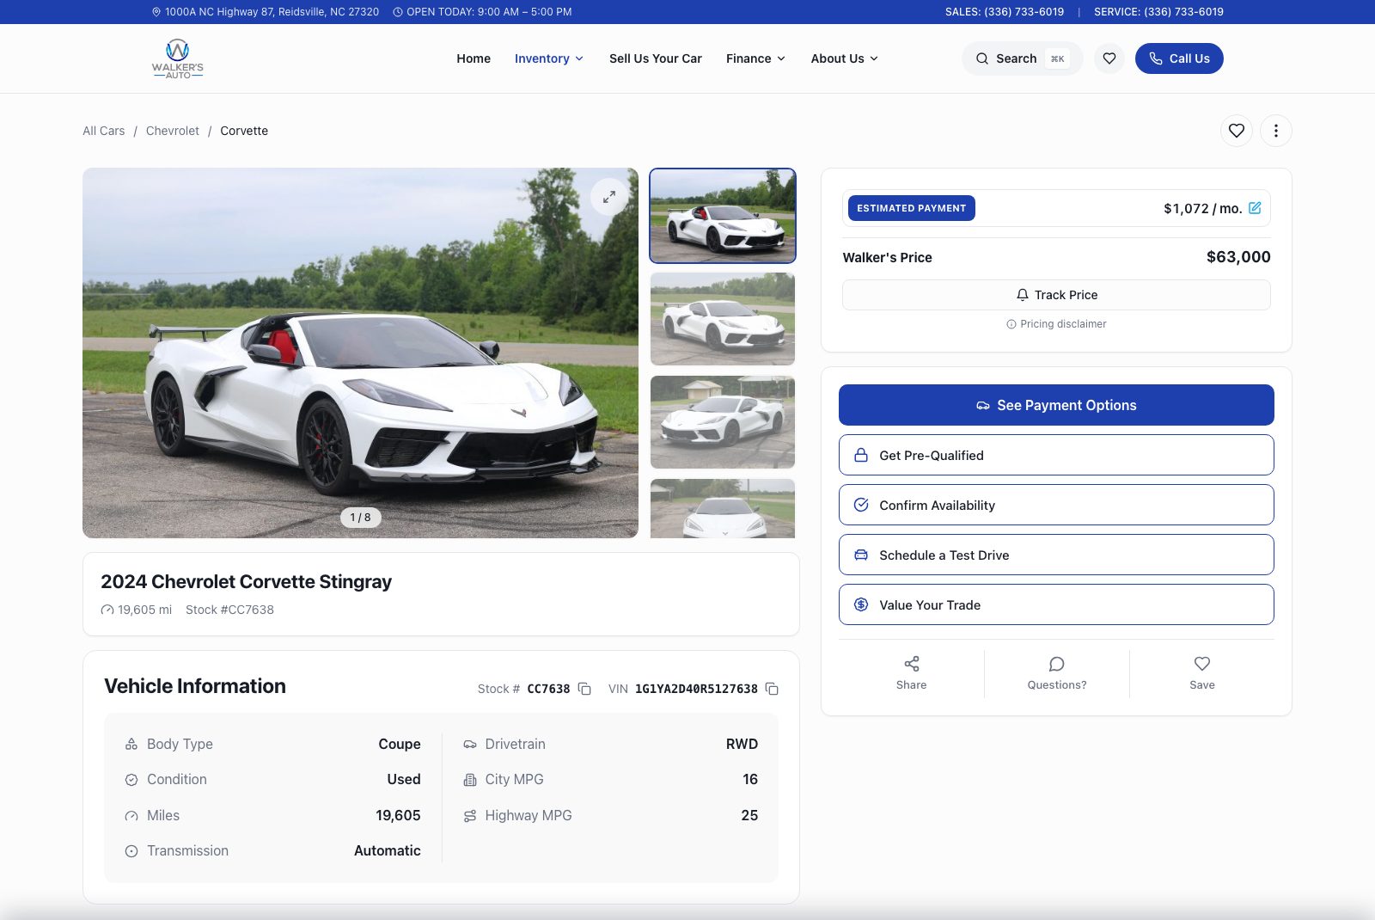Click the phone icon on Call Us

[1156, 58]
